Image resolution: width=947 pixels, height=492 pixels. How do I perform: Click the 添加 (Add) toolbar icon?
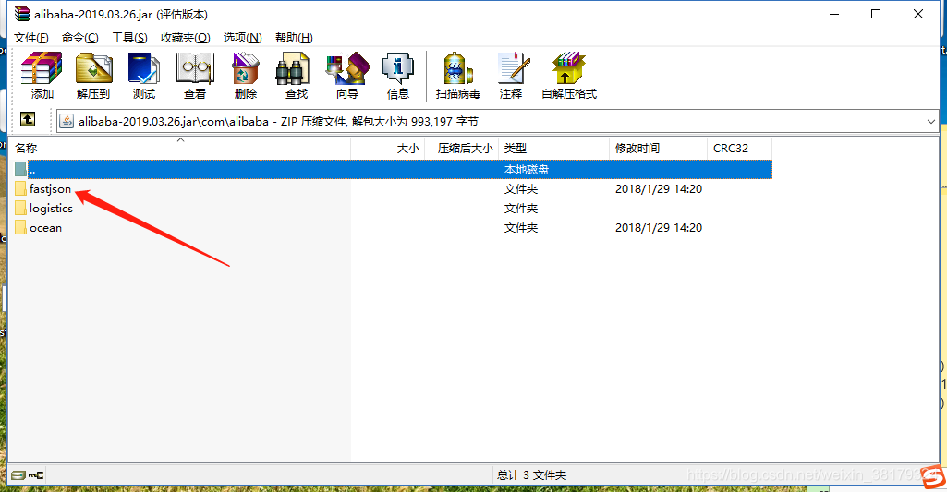tap(42, 67)
